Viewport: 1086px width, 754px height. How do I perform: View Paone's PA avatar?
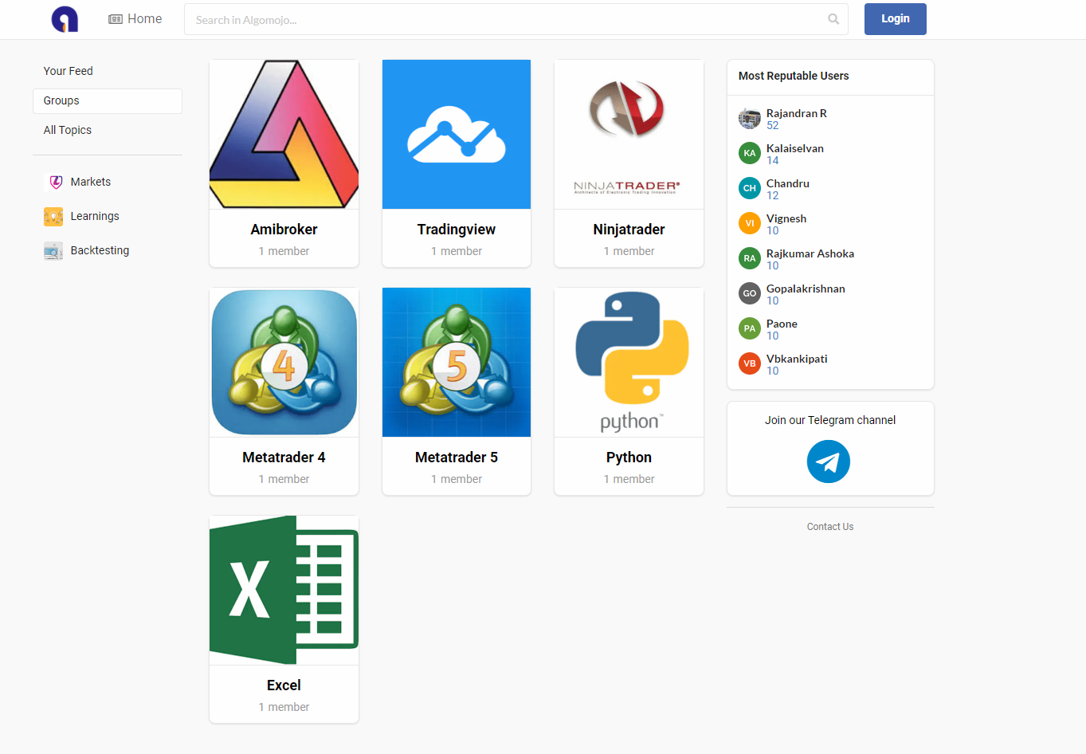tap(750, 328)
